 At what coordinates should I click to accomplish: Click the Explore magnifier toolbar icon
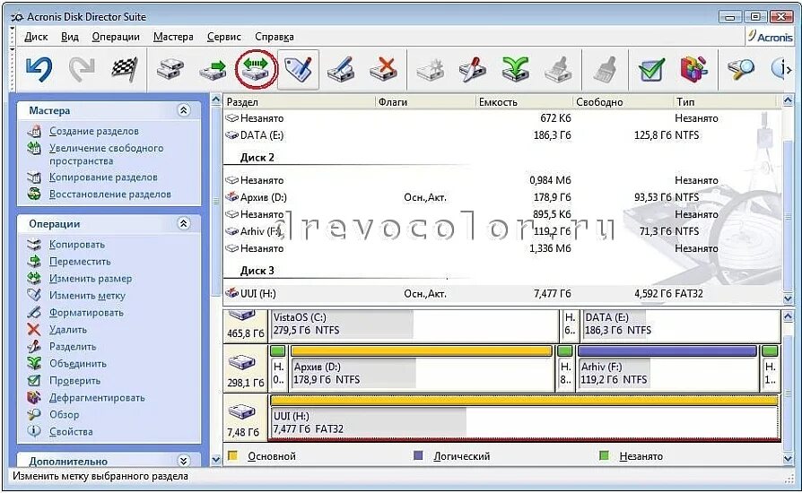pos(740,68)
